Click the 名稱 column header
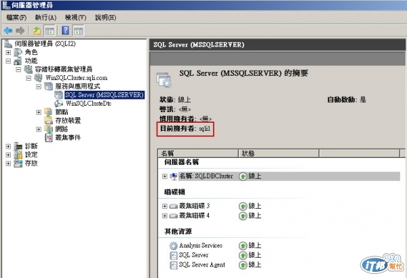 pyautogui.click(x=198, y=153)
